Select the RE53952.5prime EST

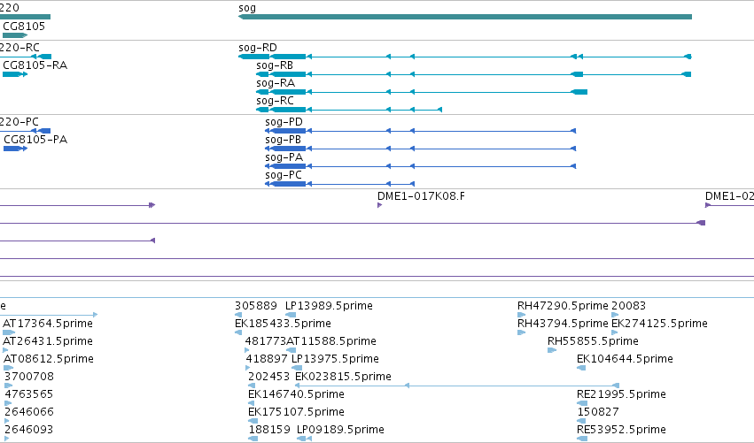pos(582,439)
